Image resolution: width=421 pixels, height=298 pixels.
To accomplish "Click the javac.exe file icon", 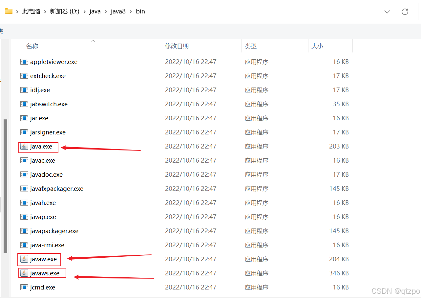I will pos(24,160).
